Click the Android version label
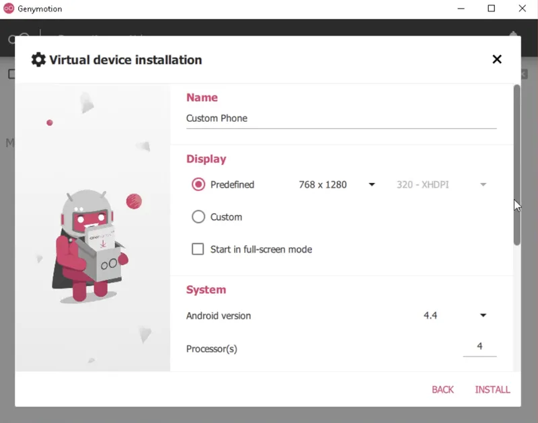Viewport: 538px width, 423px height. (x=219, y=315)
